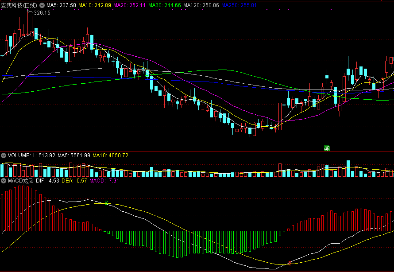This screenshot has height=272, width=394.
Task: Click the green S sell signal marker
Action: pos(106,202)
